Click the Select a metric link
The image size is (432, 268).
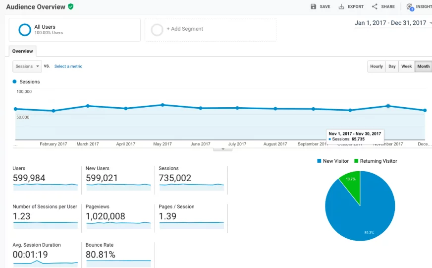68,67
